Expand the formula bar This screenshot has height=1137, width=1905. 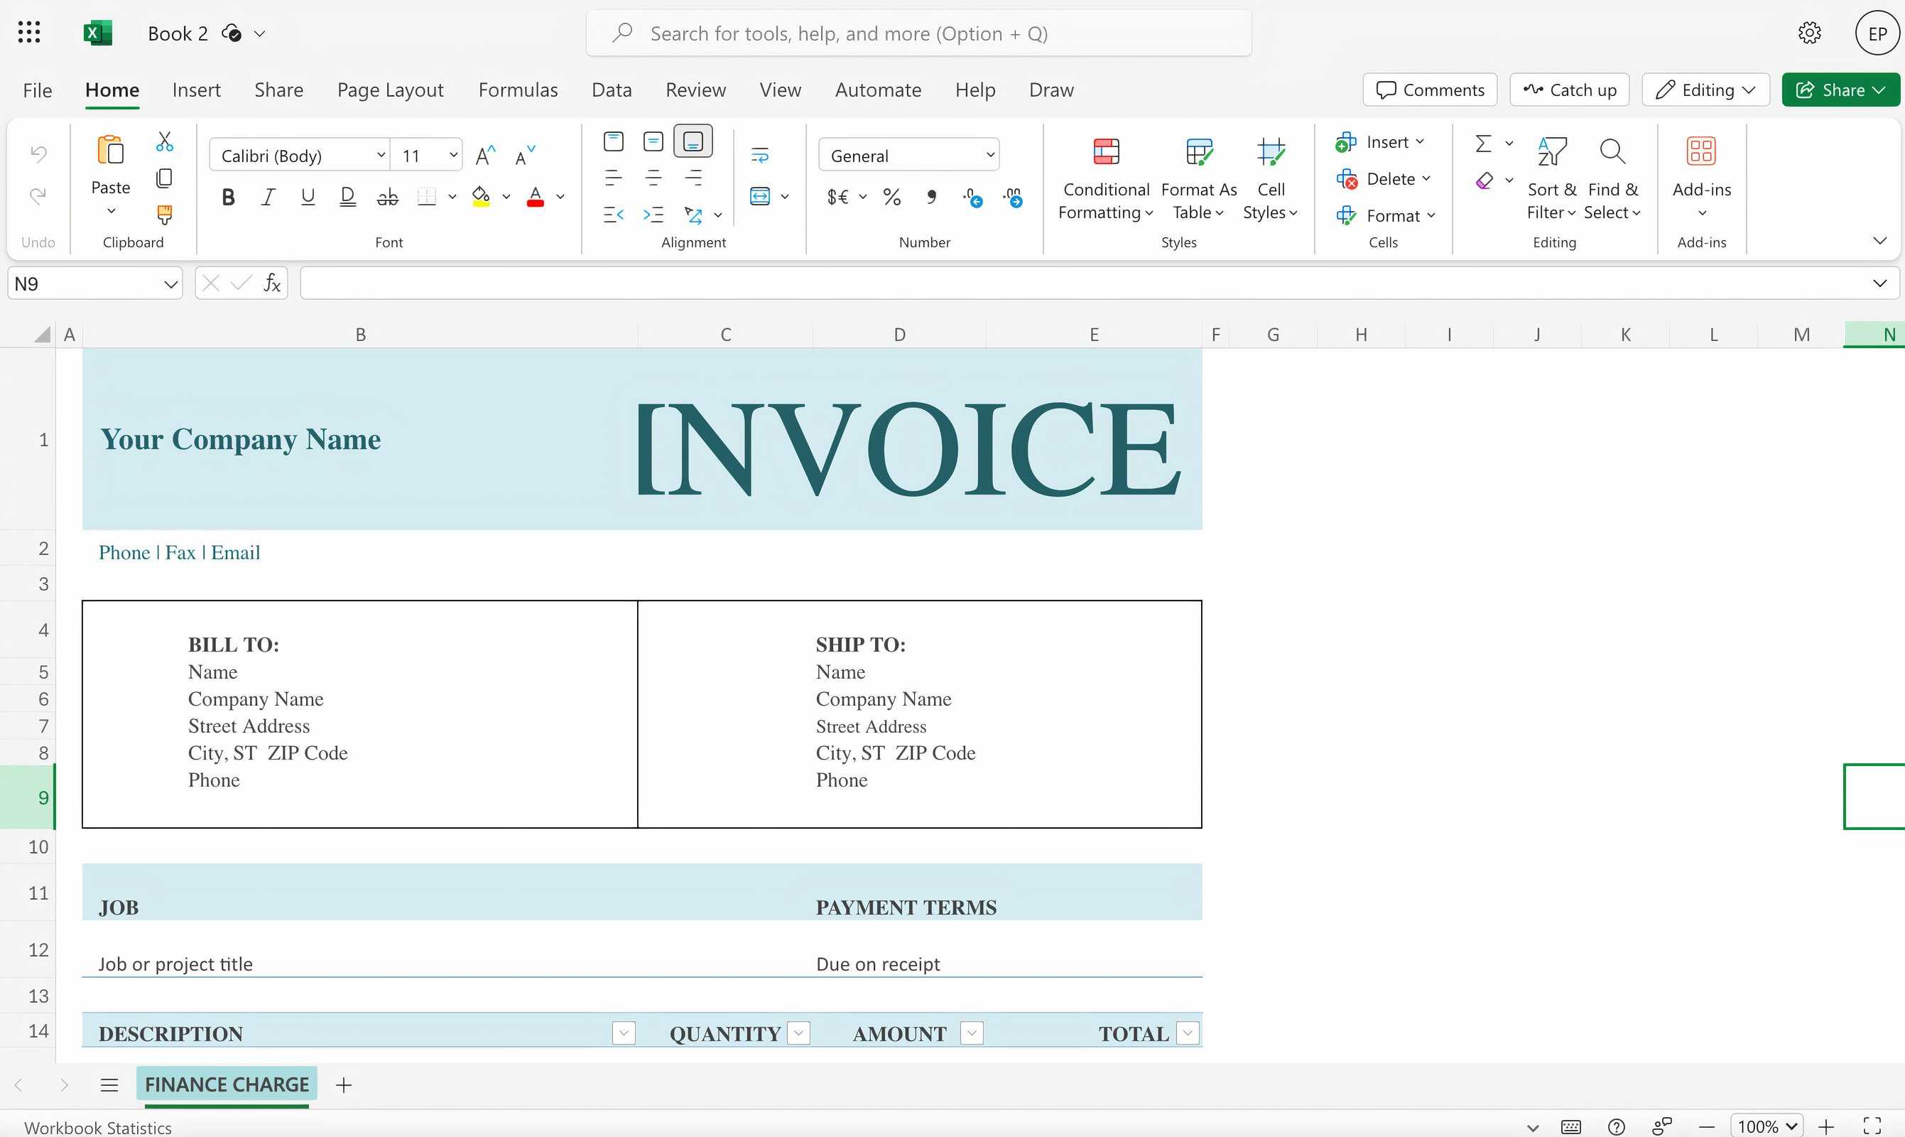coord(1879,284)
